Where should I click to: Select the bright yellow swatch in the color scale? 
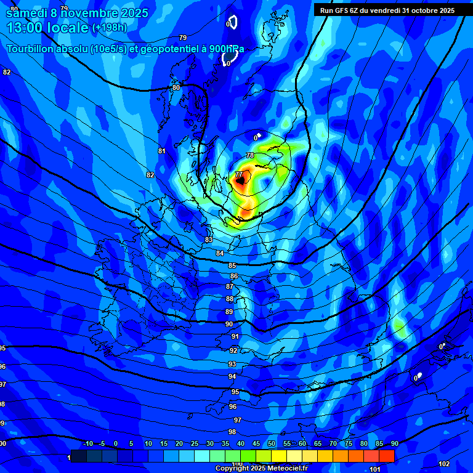click(x=279, y=456)
